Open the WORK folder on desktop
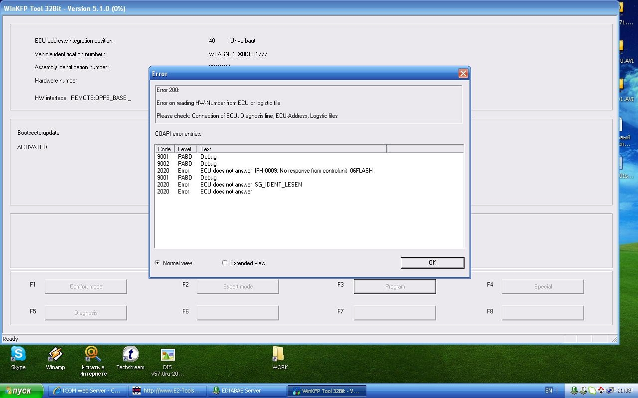Screen dimensions: 638x398 click(x=280, y=355)
